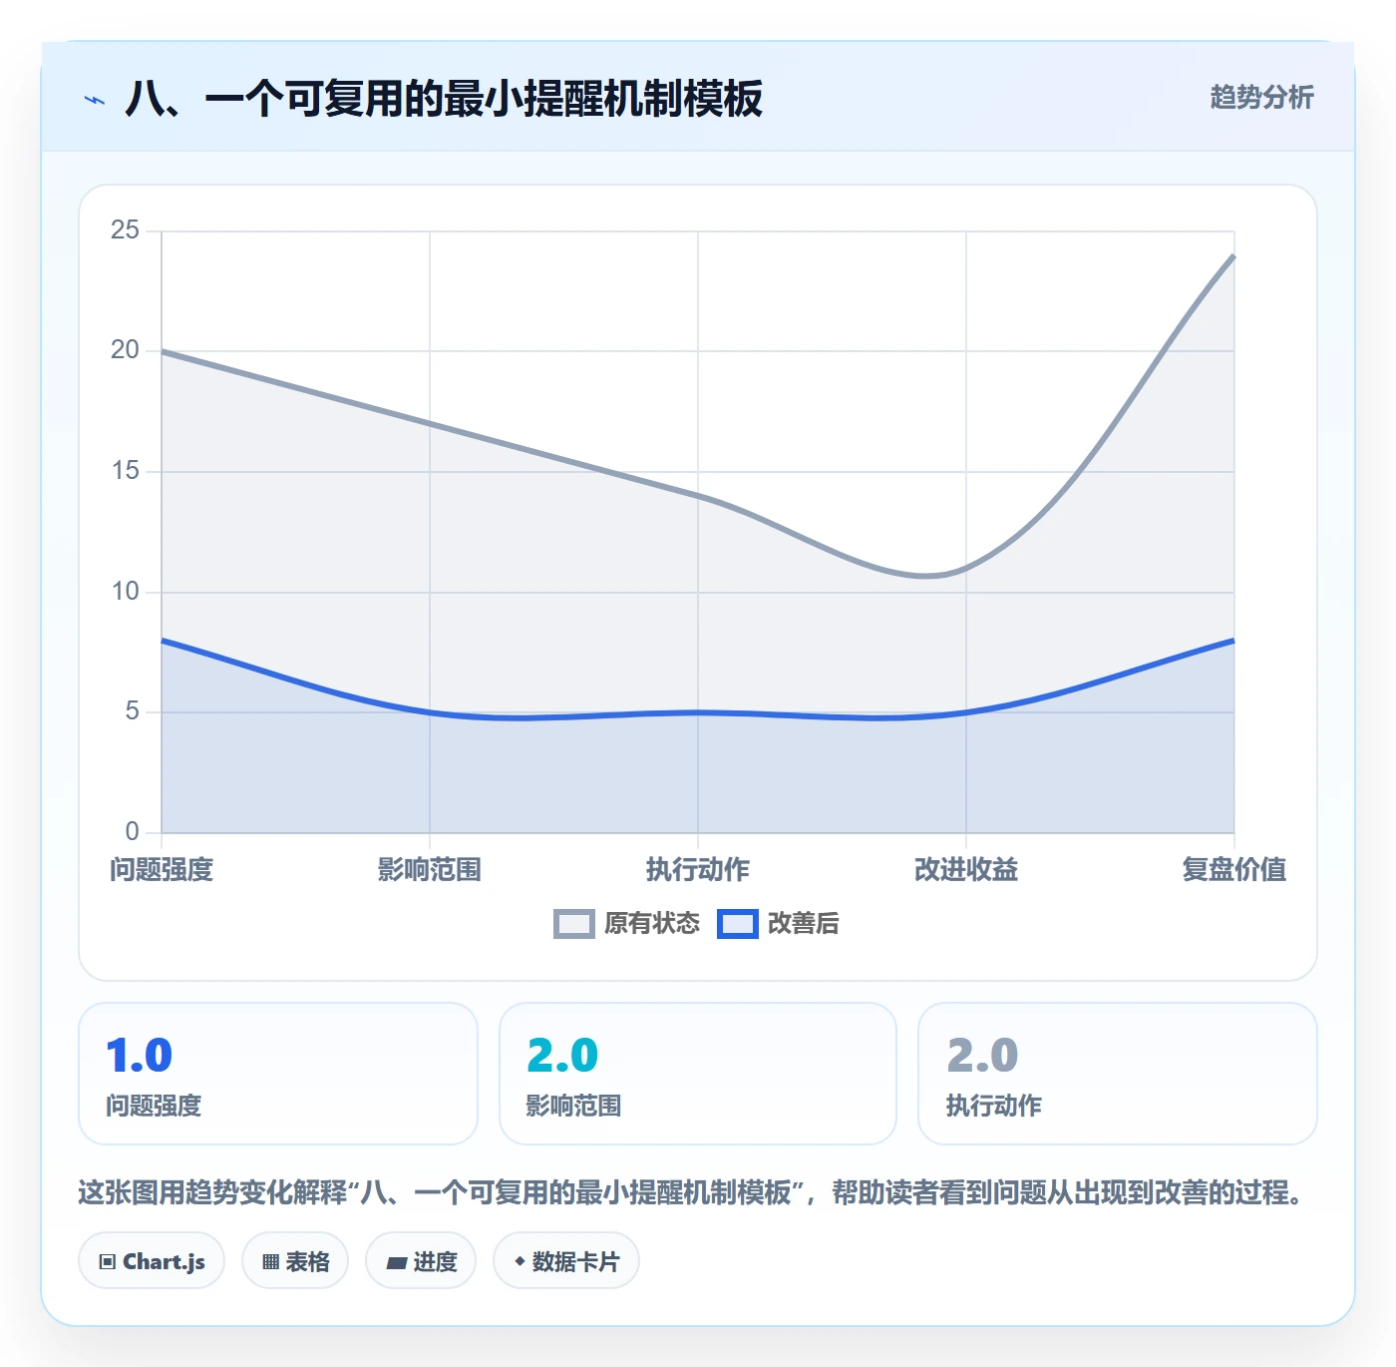Click the y-axis value 10
Screen dimensions: 1396x1367
(125, 592)
